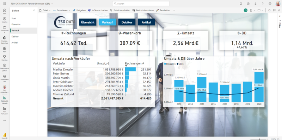Select the Thomas Zeilund row
282x140 pixels.
tap(102, 94)
